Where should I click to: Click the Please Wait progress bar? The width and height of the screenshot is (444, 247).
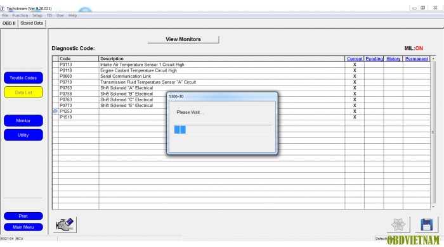(x=223, y=130)
